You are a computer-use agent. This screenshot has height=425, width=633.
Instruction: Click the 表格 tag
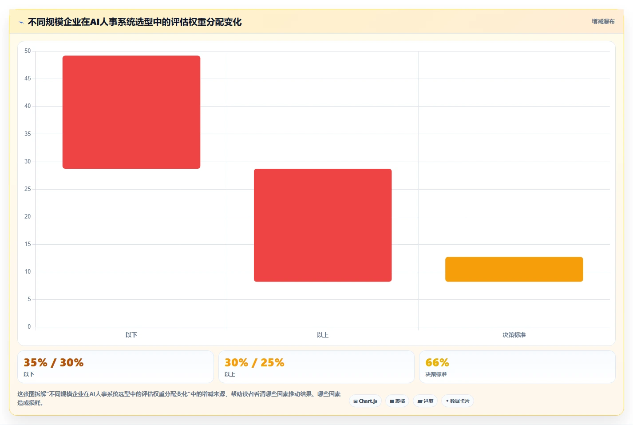397,401
